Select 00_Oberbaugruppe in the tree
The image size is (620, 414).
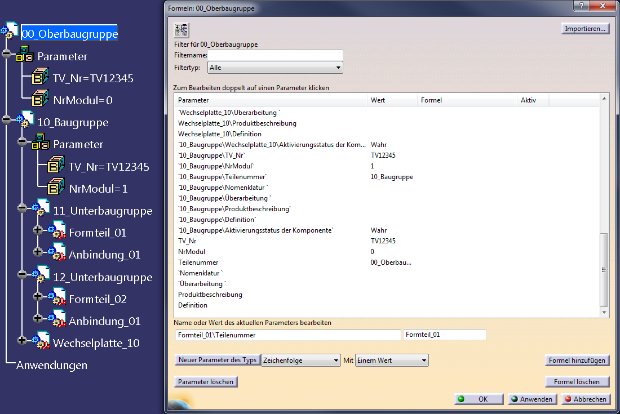click(69, 34)
